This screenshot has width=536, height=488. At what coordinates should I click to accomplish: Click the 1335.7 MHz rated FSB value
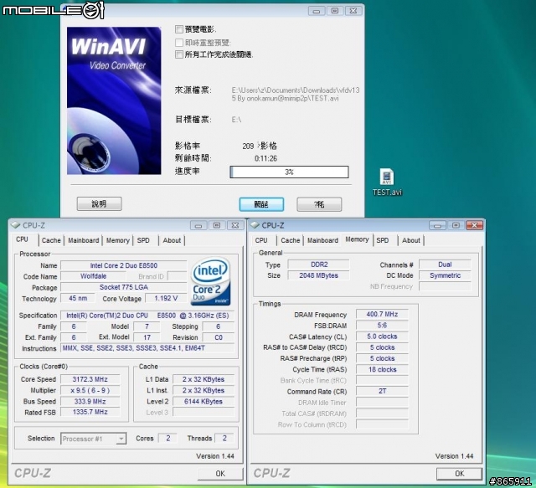[90, 412]
